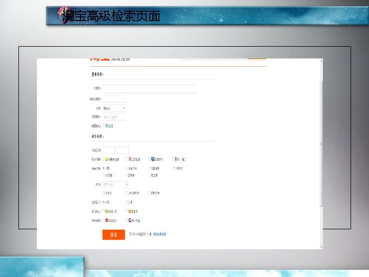Tick the checkbox beside the yellow card icon
The width and height of the screenshot is (369, 277).
click(x=104, y=211)
